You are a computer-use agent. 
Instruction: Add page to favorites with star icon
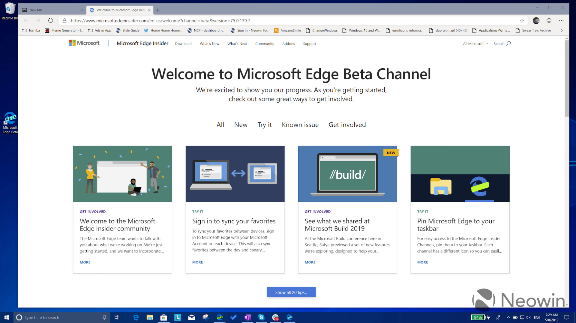522,21
